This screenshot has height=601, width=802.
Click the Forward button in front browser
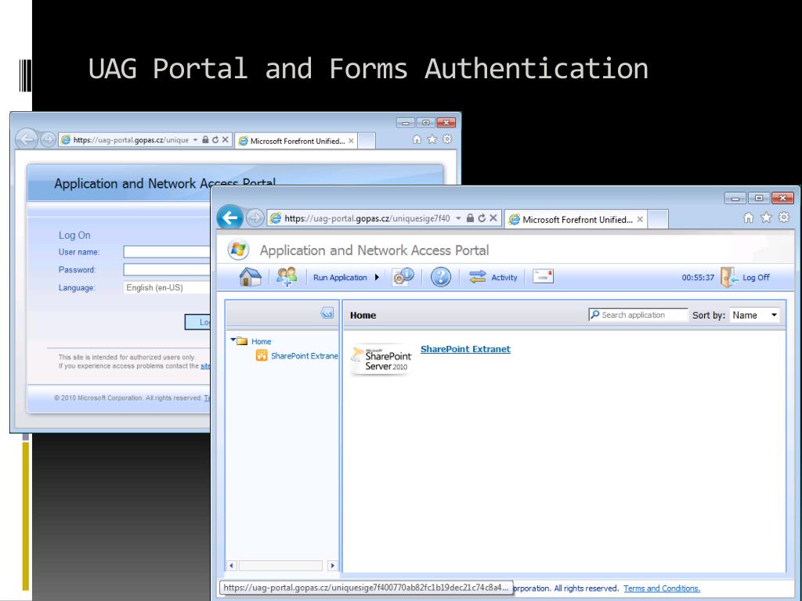255,218
